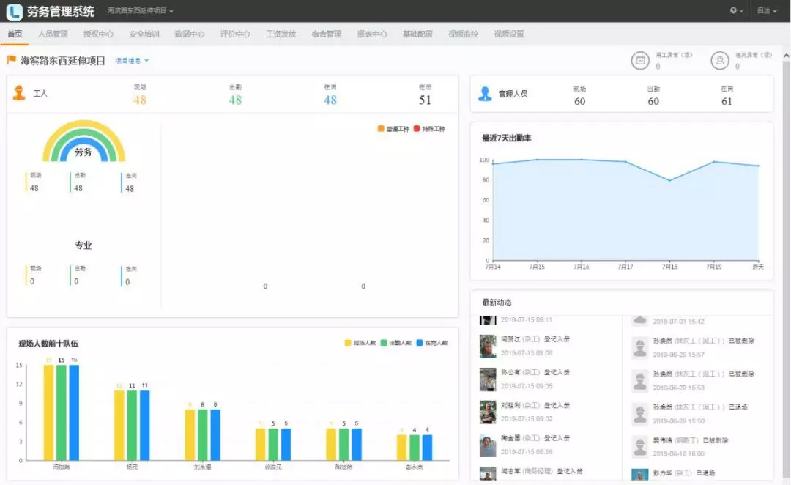Open the 违规异常 person alert icon
Screen dimensions: 791x485
(x=719, y=61)
